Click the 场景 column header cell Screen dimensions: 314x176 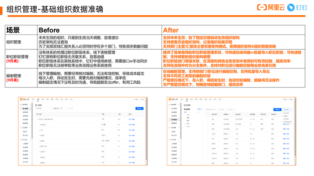point(21,30)
